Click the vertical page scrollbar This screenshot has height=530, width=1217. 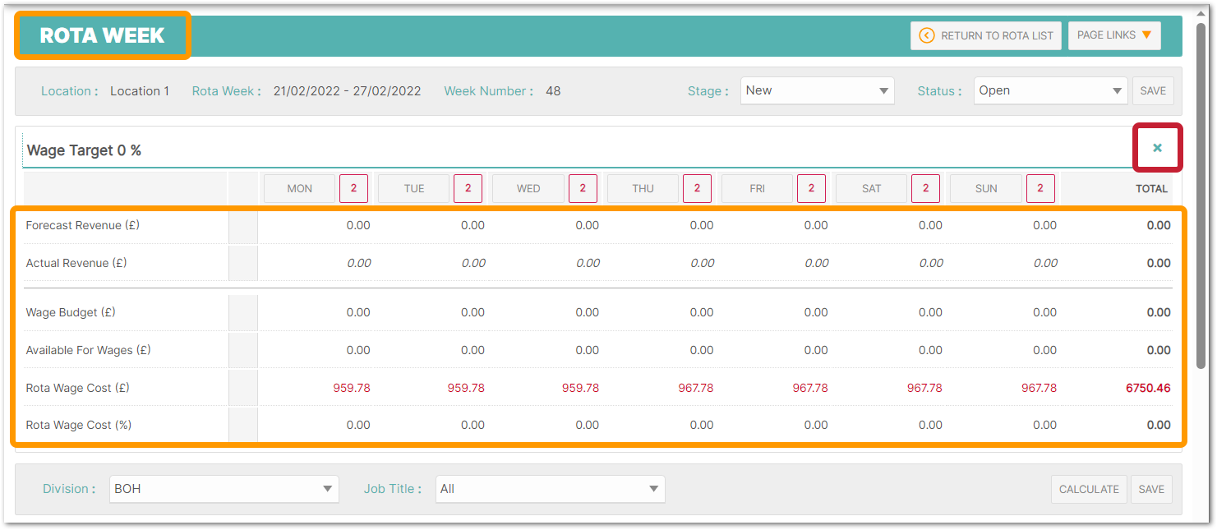(x=1201, y=197)
